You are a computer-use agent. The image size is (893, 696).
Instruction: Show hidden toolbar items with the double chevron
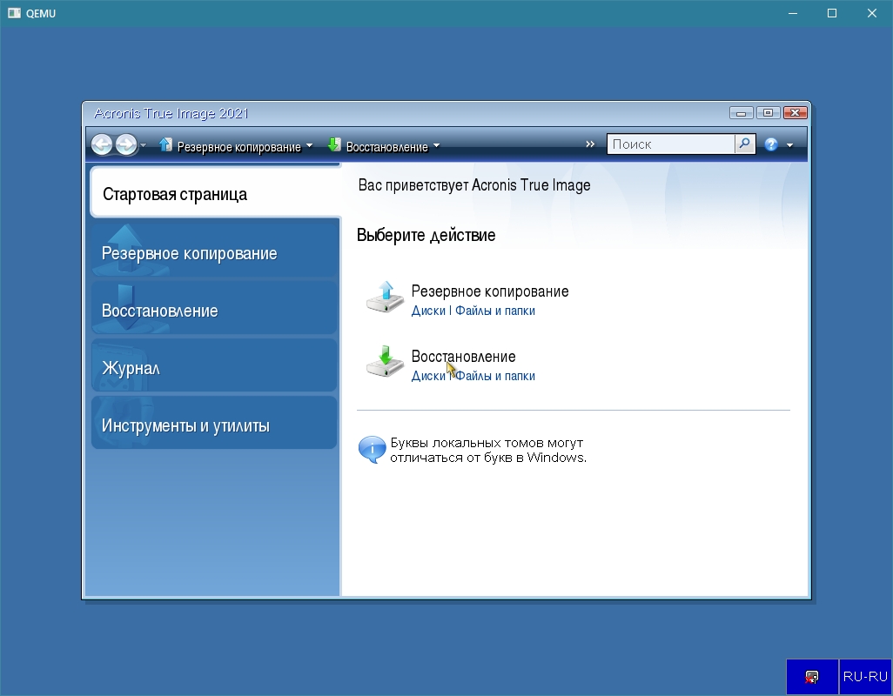point(590,144)
